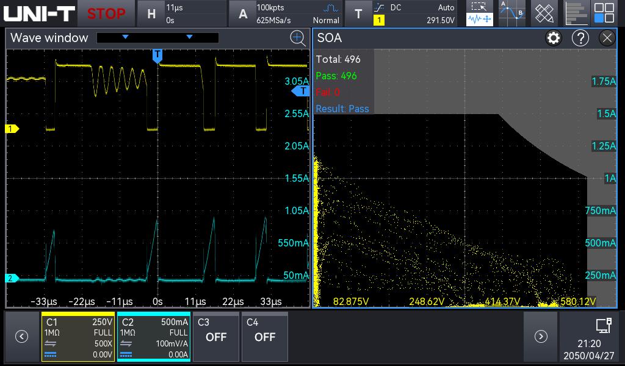Image resolution: width=625 pixels, height=366 pixels.
Task: Open the SOA settings gear
Action: (x=554, y=38)
